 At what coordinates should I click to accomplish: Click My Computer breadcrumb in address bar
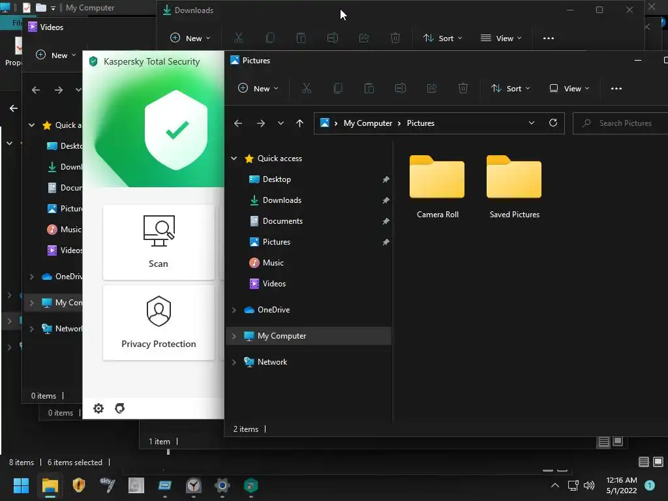tap(368, 123)
